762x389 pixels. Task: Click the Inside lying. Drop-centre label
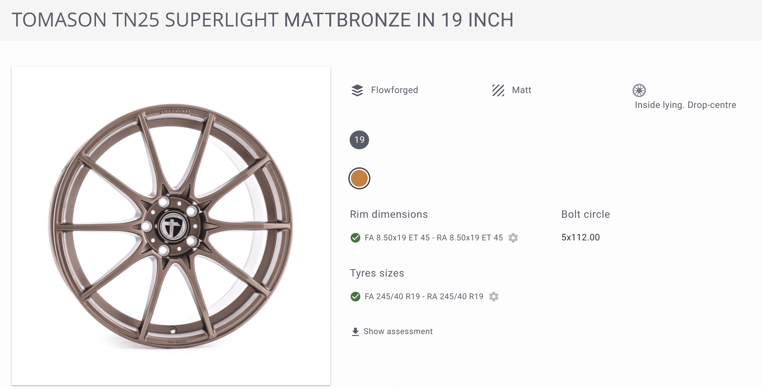click(685, 105)
